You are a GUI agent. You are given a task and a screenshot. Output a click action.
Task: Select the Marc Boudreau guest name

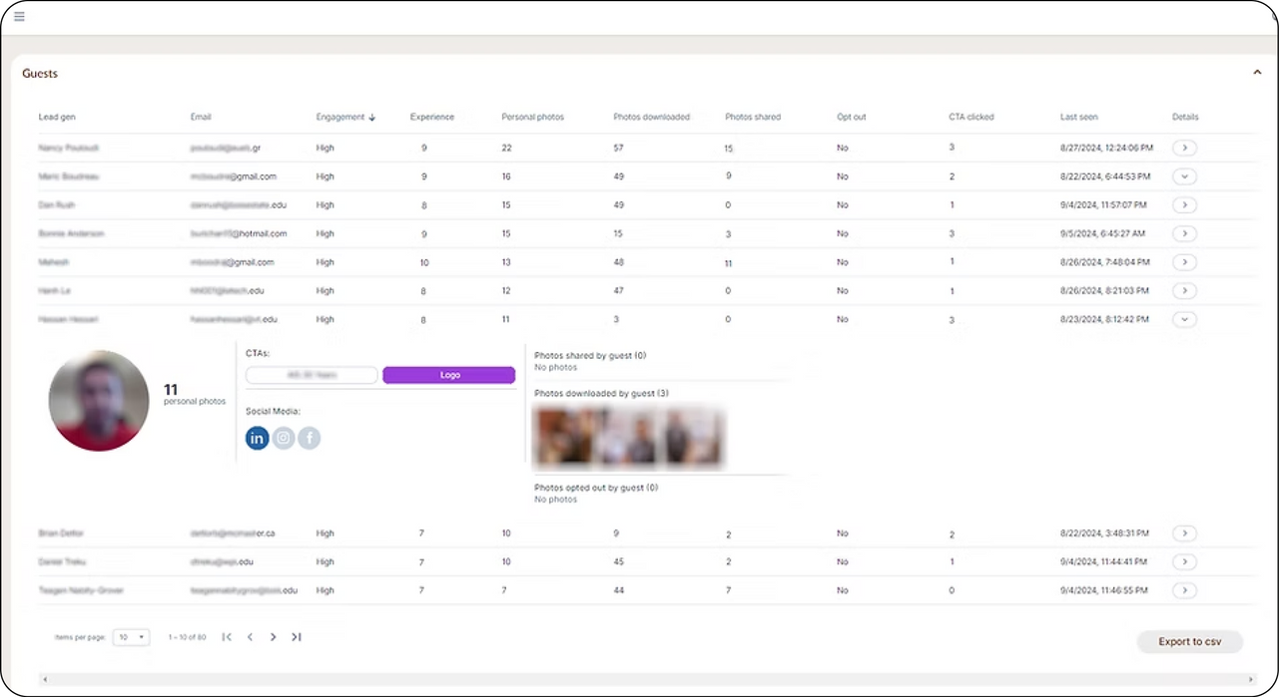pos(69,176)
